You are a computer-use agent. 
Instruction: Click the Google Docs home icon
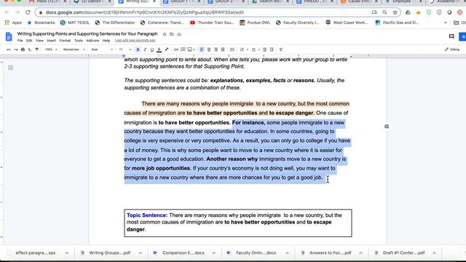click(x=9, y=36)
